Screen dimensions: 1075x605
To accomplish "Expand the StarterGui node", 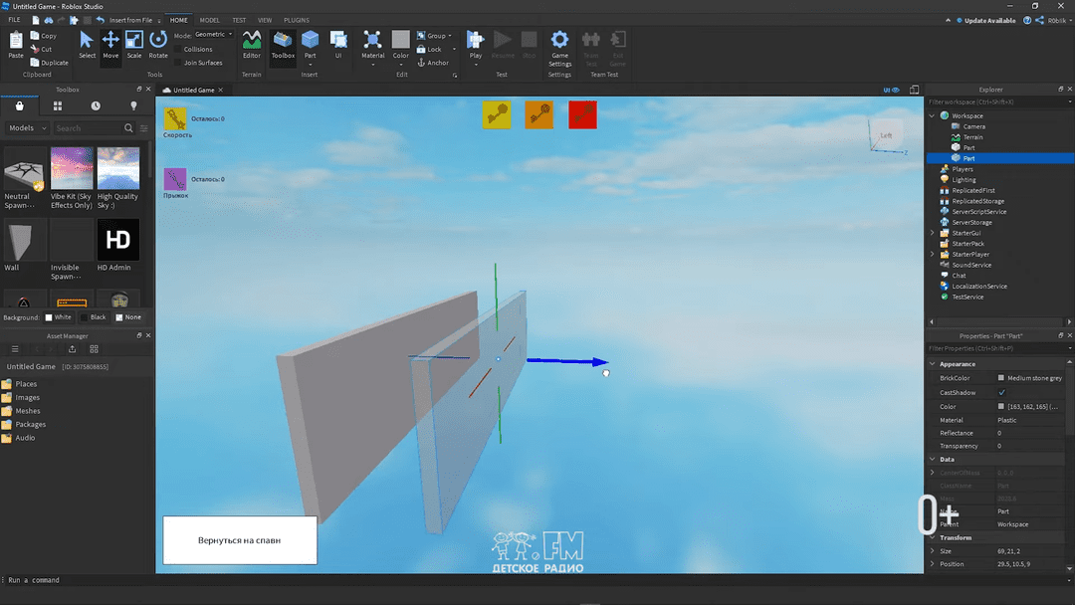I will tap(932, 233).
